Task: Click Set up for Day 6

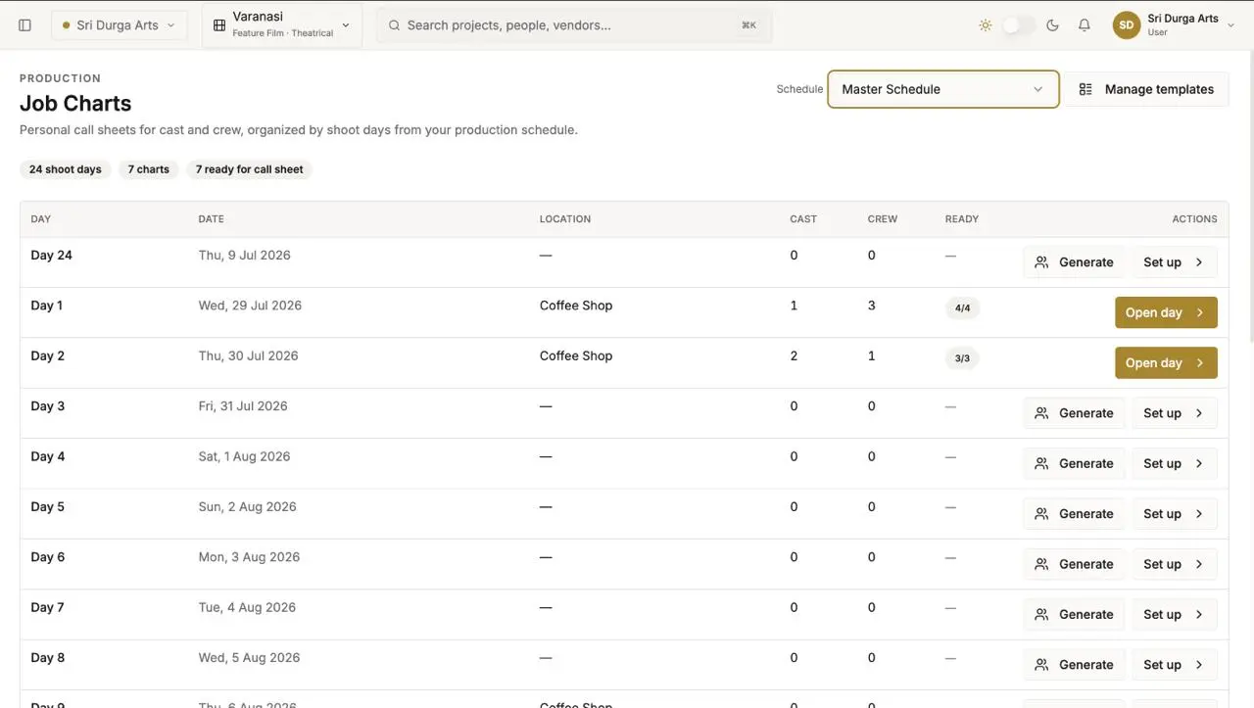Action: tap(1175, 564)
